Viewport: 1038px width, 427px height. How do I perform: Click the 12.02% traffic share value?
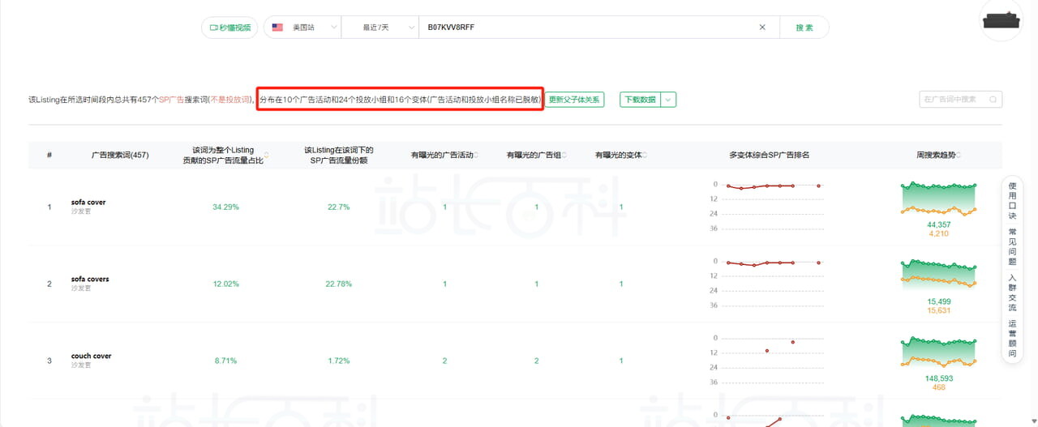226,284
